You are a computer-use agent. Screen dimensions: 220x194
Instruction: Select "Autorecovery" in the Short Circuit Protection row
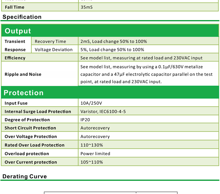(95, 128)
